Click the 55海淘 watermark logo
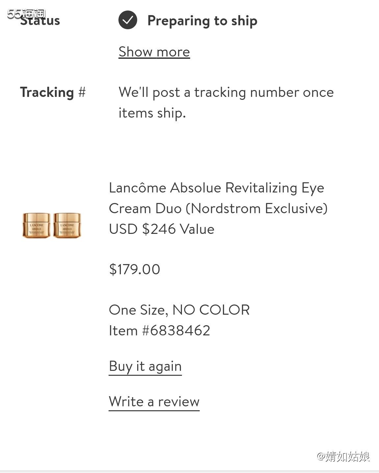This screenshot has width=379, height=473. point(26,13)
